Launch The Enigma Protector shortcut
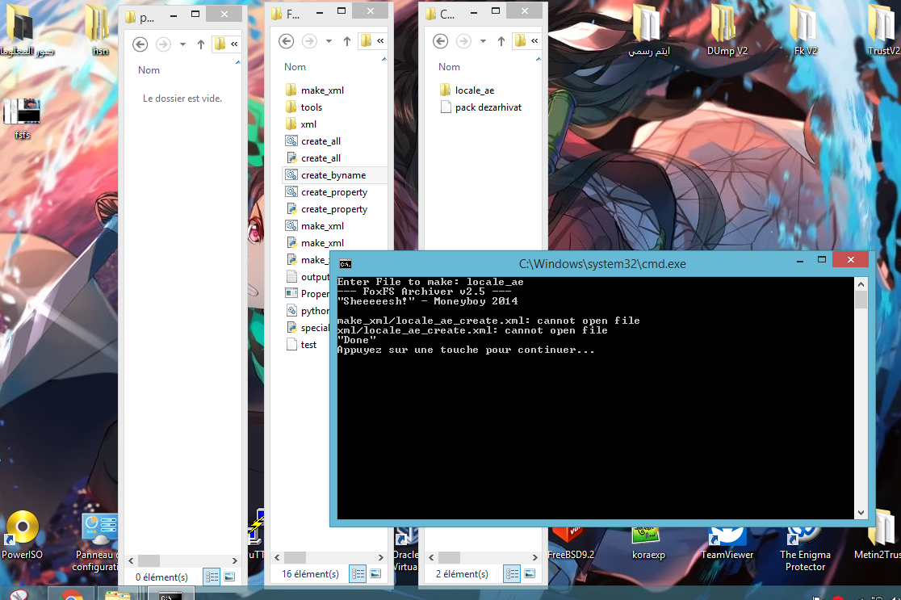Viewport: 901px width, 600px height. click(x=805, y=549)
